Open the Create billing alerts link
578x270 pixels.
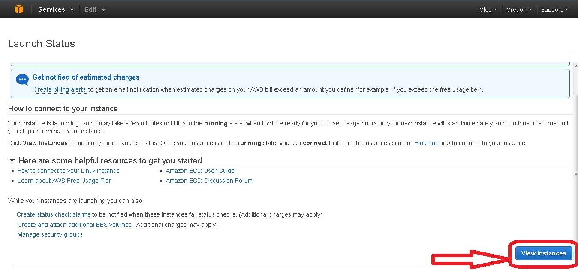[x=60, y=89]
